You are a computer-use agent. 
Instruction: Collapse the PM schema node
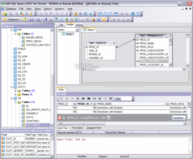11,30
